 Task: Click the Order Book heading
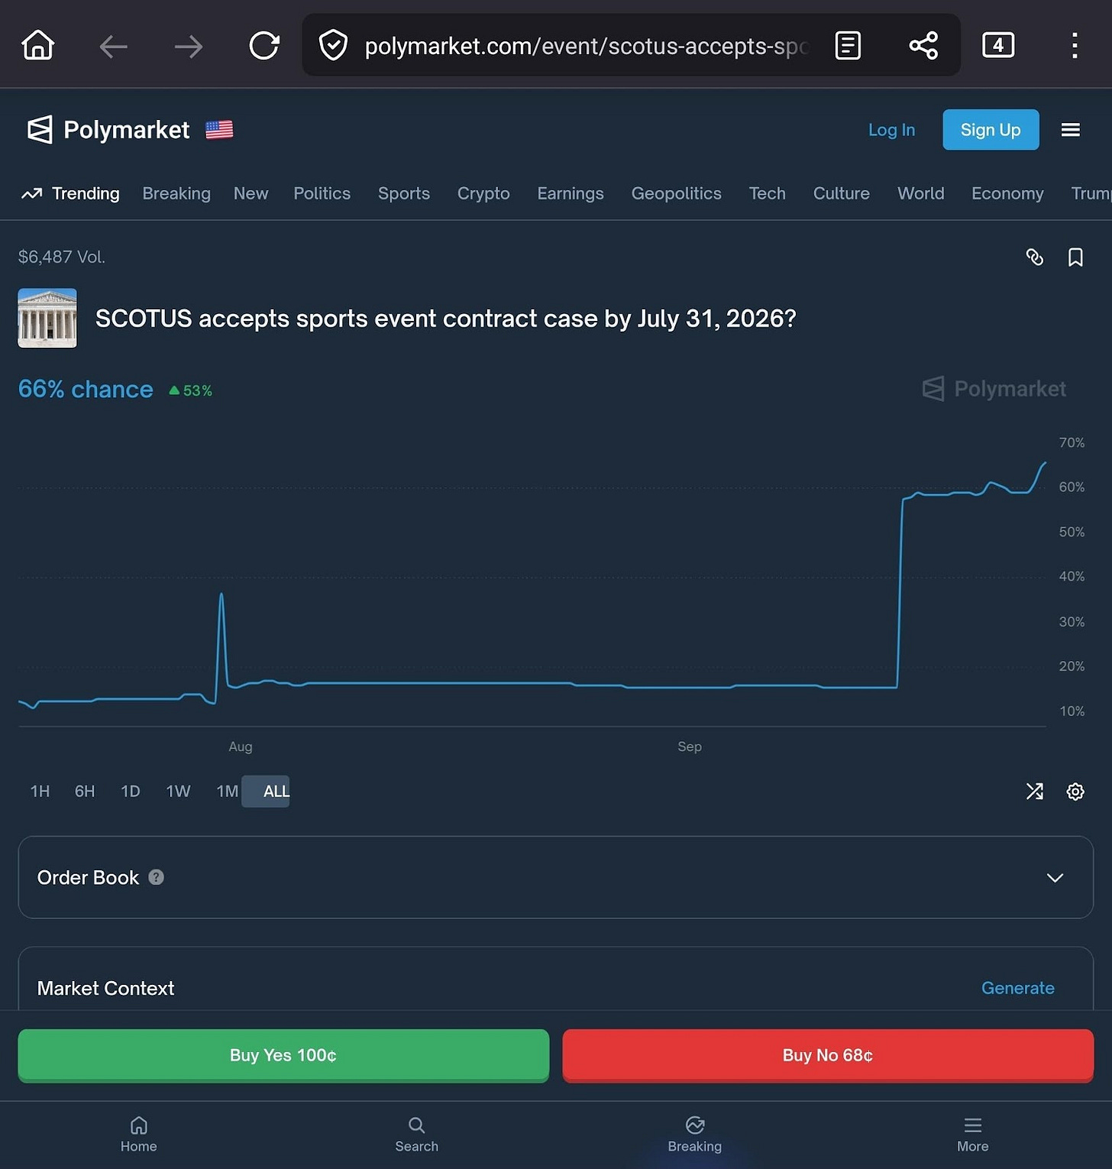coord(88,877)
